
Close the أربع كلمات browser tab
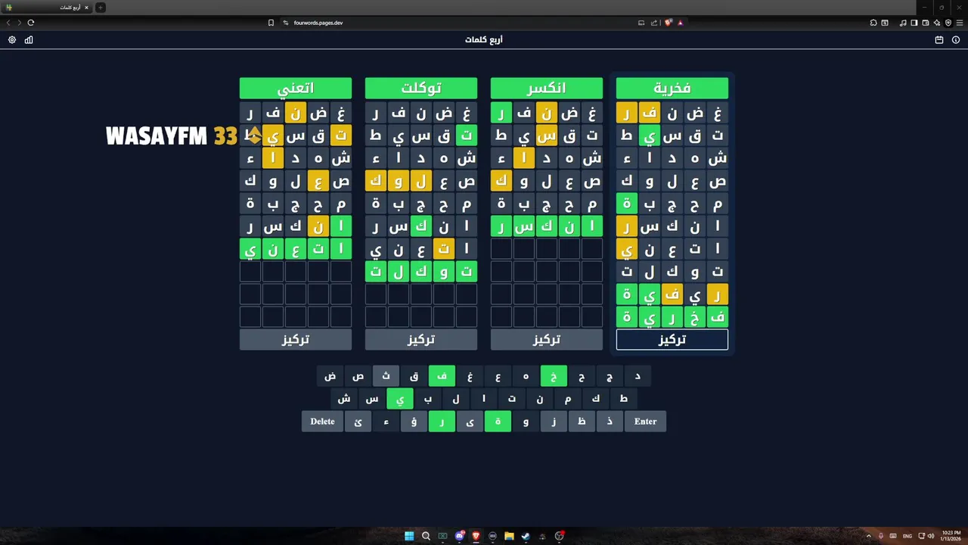tap(86, 8)
